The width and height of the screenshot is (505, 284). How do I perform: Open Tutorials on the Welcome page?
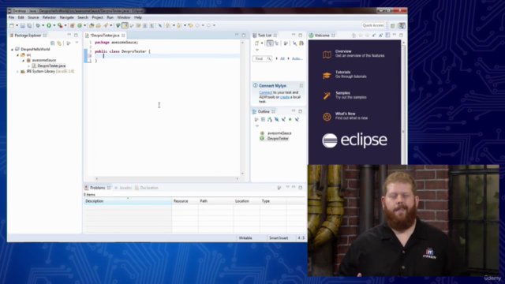point(342,72)
